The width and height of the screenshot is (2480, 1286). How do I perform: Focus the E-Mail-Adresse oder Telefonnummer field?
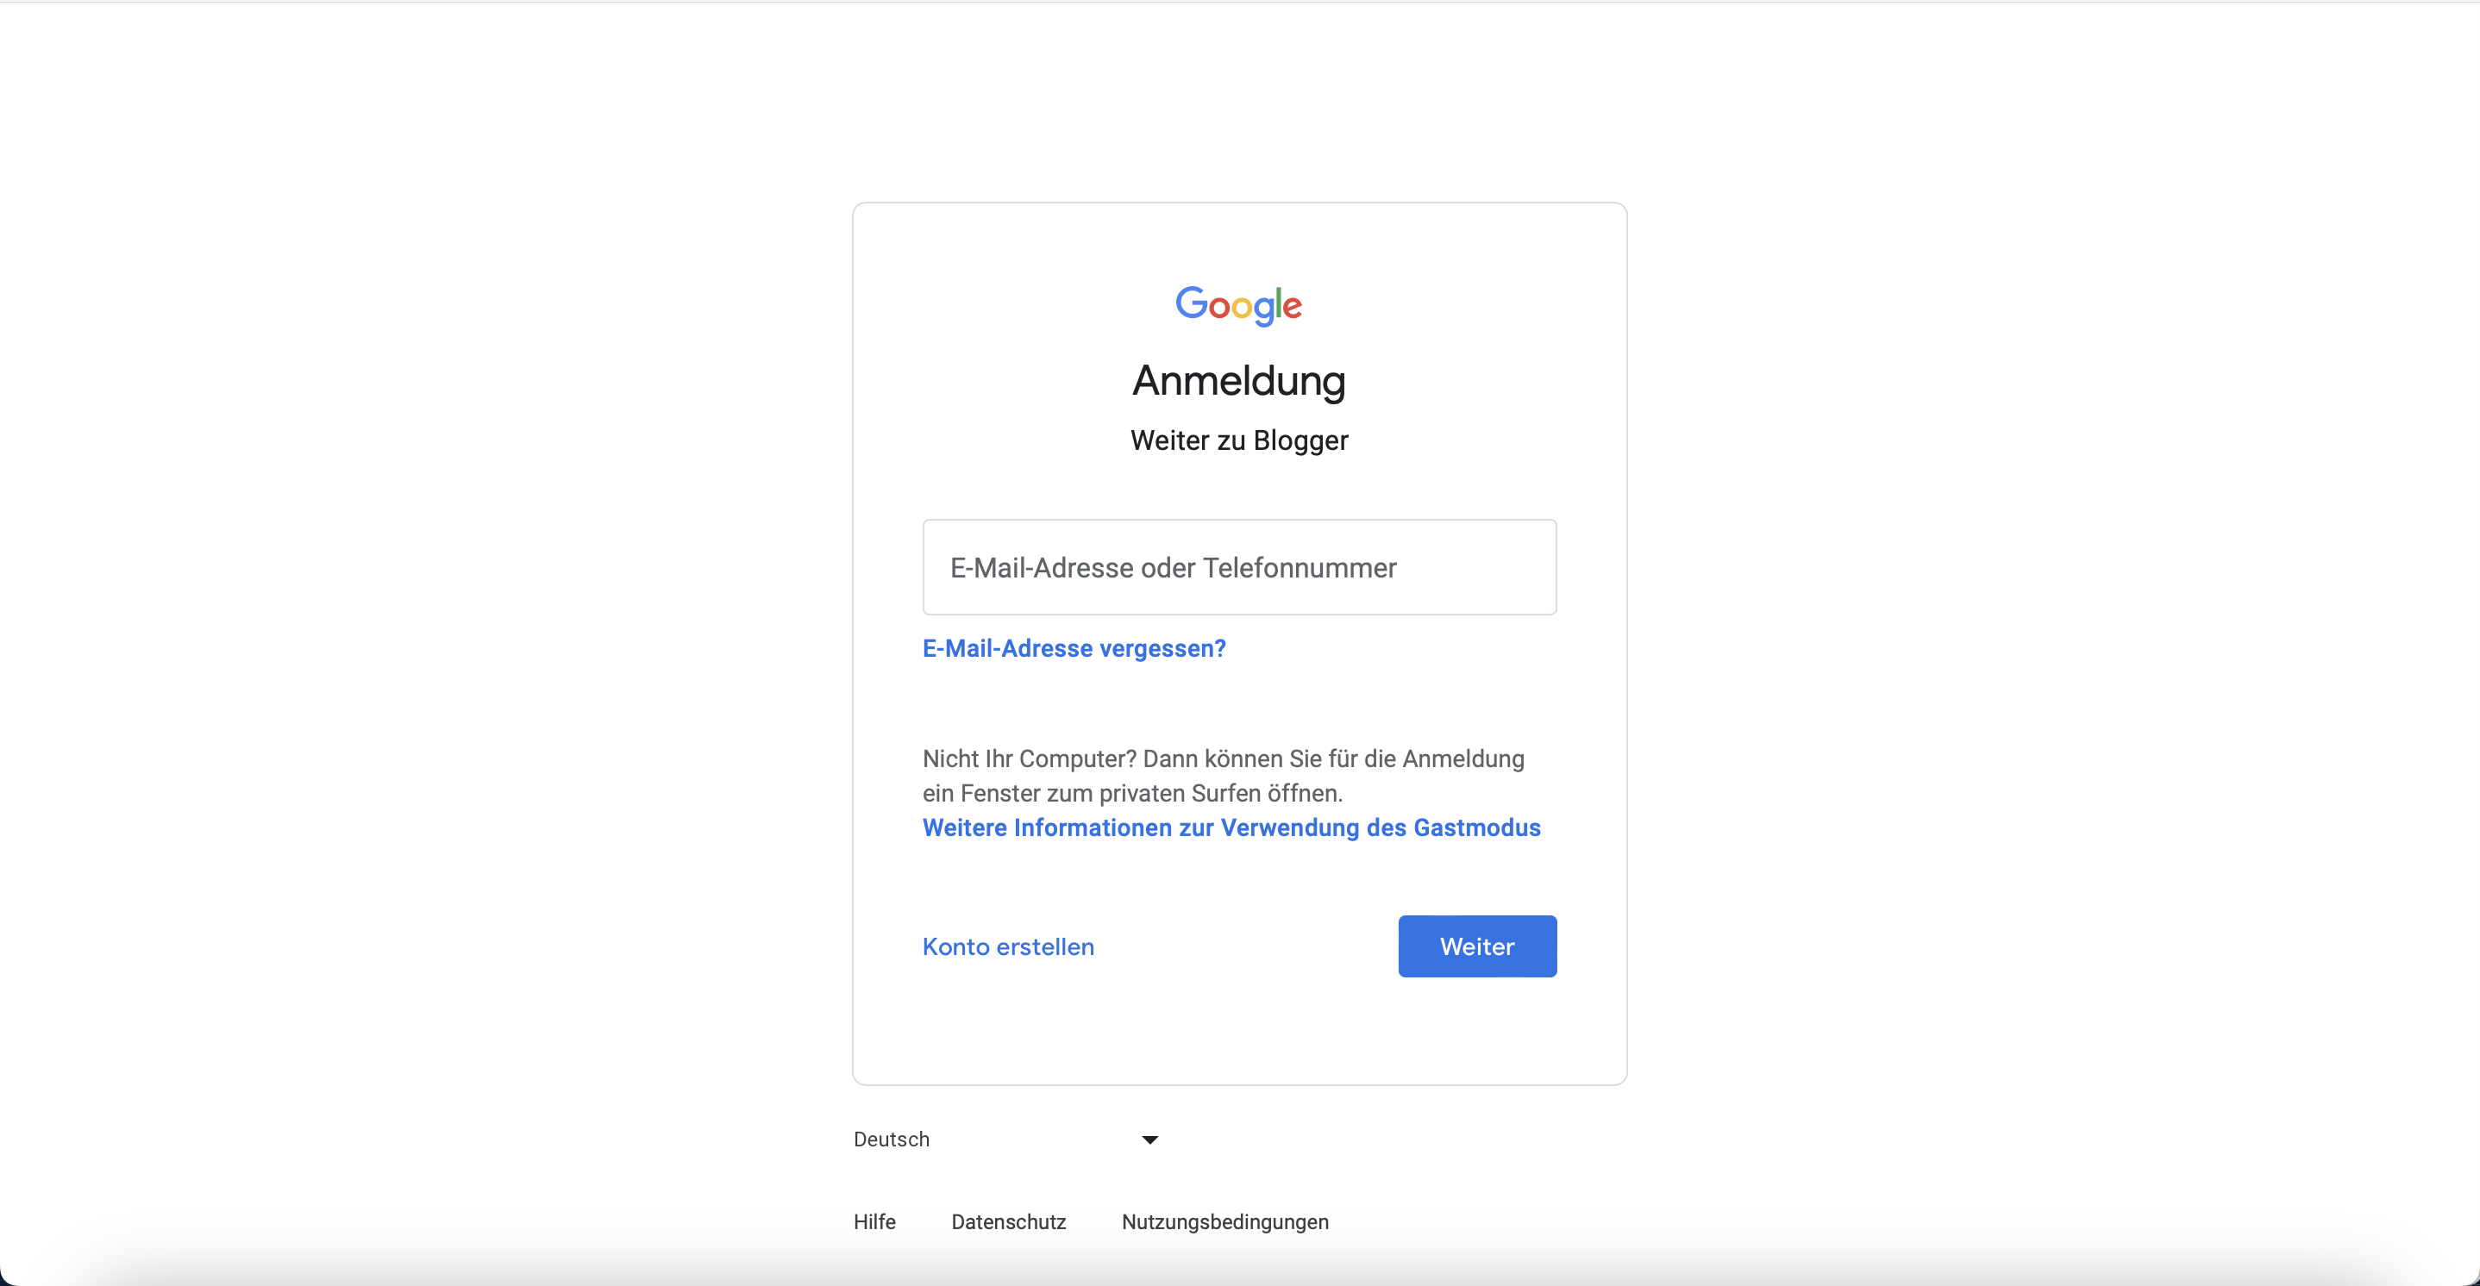(x=1239, y=567)
